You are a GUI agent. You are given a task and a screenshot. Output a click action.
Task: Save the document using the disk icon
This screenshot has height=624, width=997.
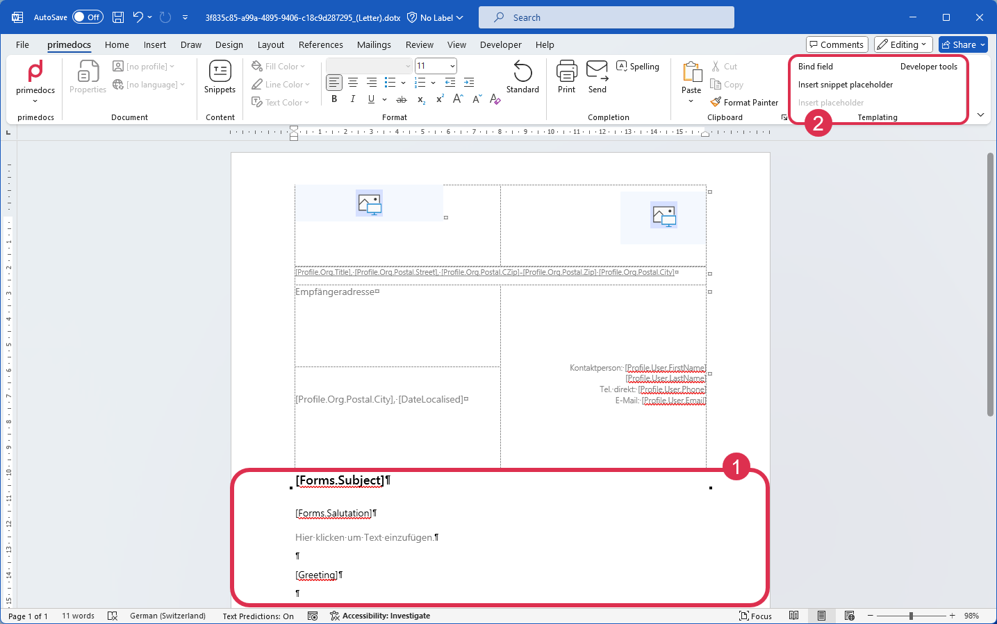[118, 17]
